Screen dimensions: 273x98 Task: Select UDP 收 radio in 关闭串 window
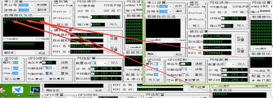(x=93, y=11)
